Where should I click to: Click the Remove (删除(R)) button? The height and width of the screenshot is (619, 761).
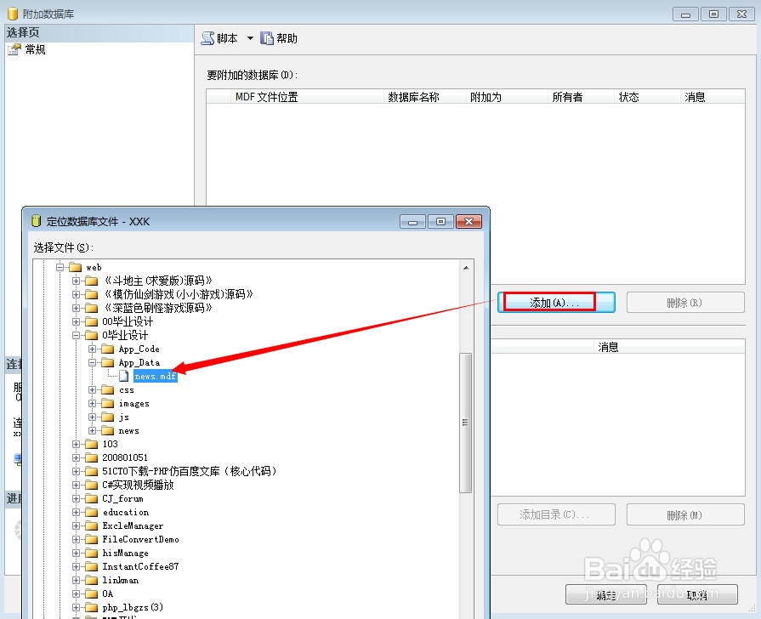tap(685, 303)
